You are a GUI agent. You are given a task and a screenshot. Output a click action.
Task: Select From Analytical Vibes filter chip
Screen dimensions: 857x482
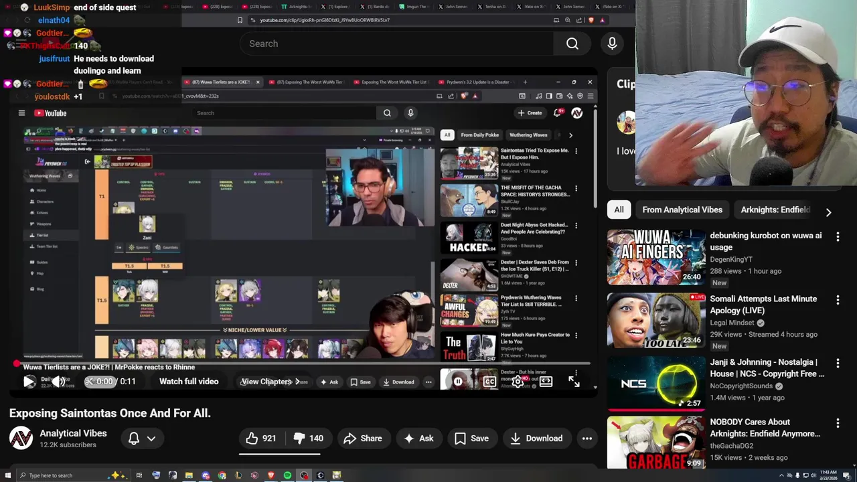click(x=682, y=210)
